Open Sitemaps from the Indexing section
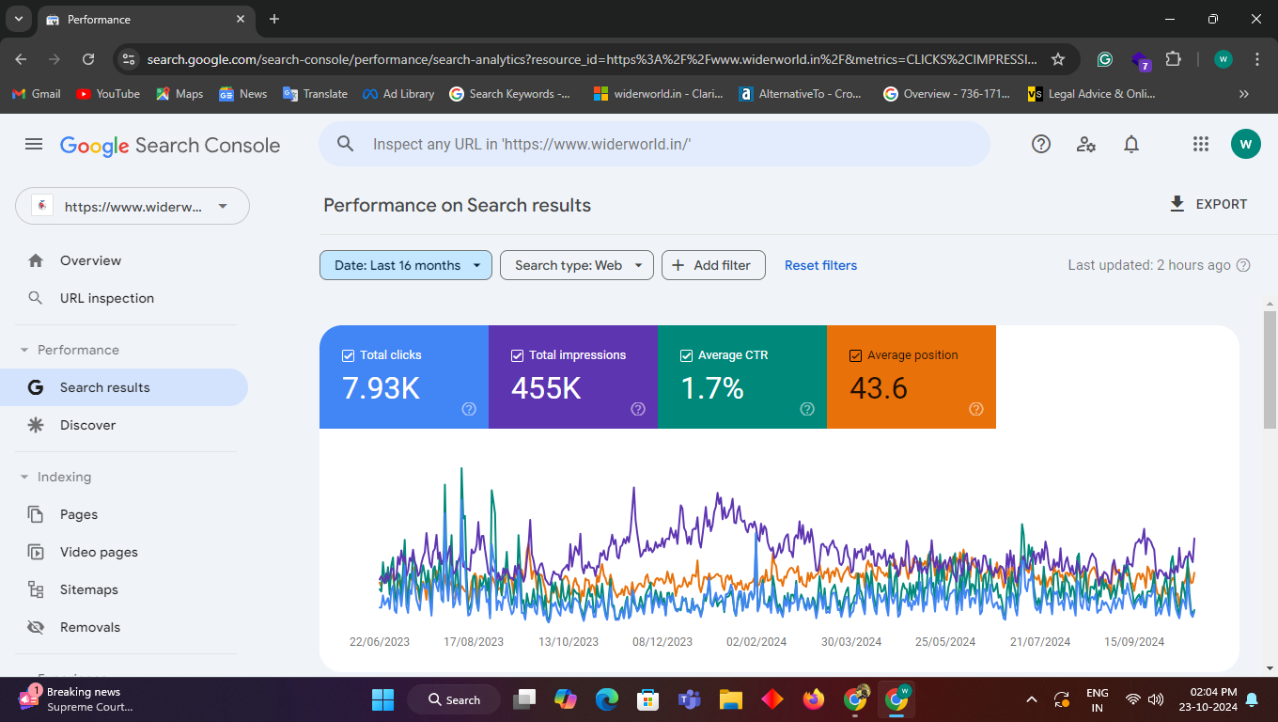This screenshot has width=1278, height=722. 88,589
